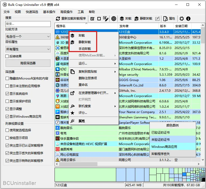The image size is (206, 189).
Task: Click the reload uninstallers refresh icon
Action: point(58,19)
